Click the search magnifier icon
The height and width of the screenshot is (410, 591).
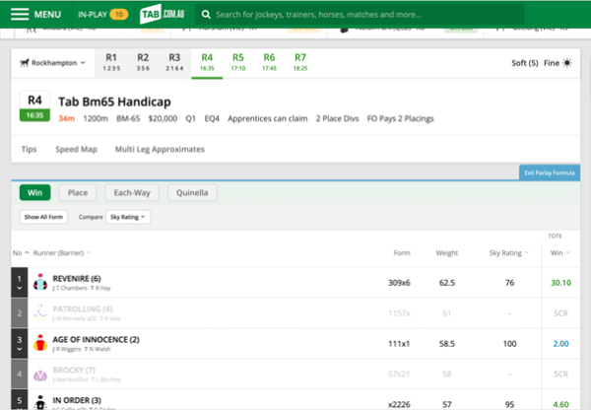point(206,15)
